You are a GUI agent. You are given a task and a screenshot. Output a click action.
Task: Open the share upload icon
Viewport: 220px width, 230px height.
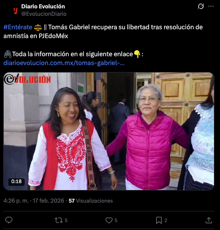click(x=209, y=220)
